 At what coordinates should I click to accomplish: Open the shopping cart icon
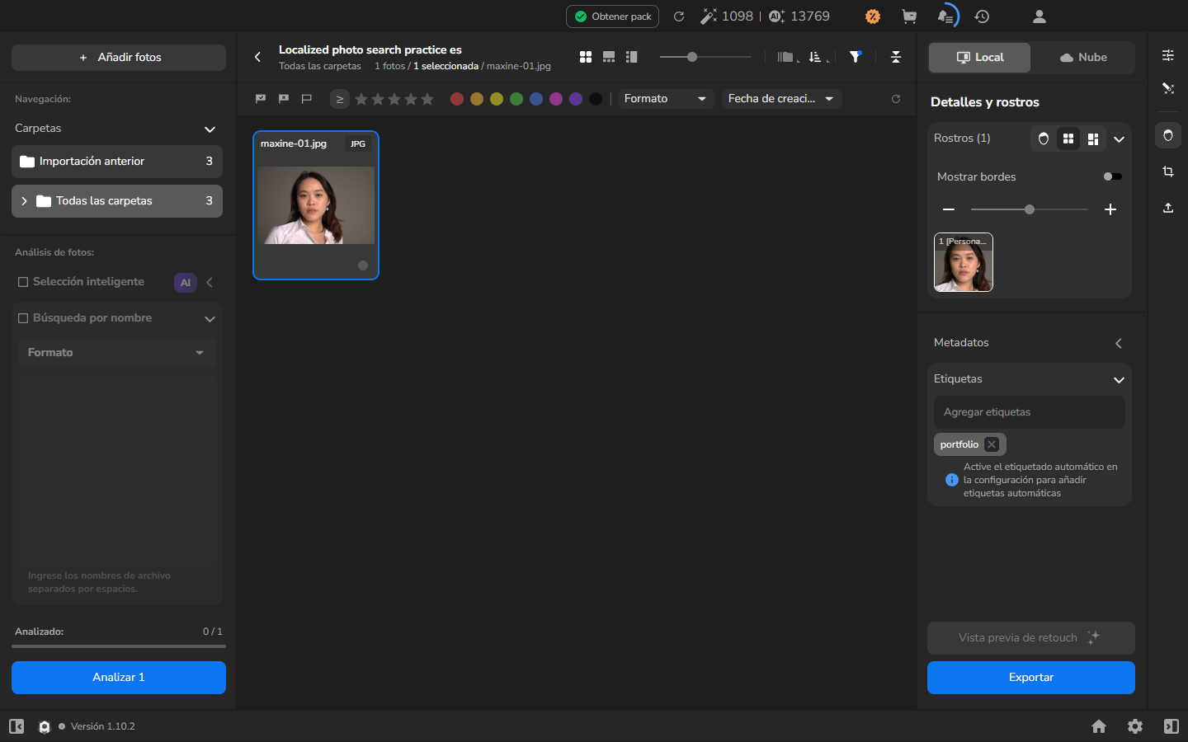pyautogui.click(x=909, y=16)
